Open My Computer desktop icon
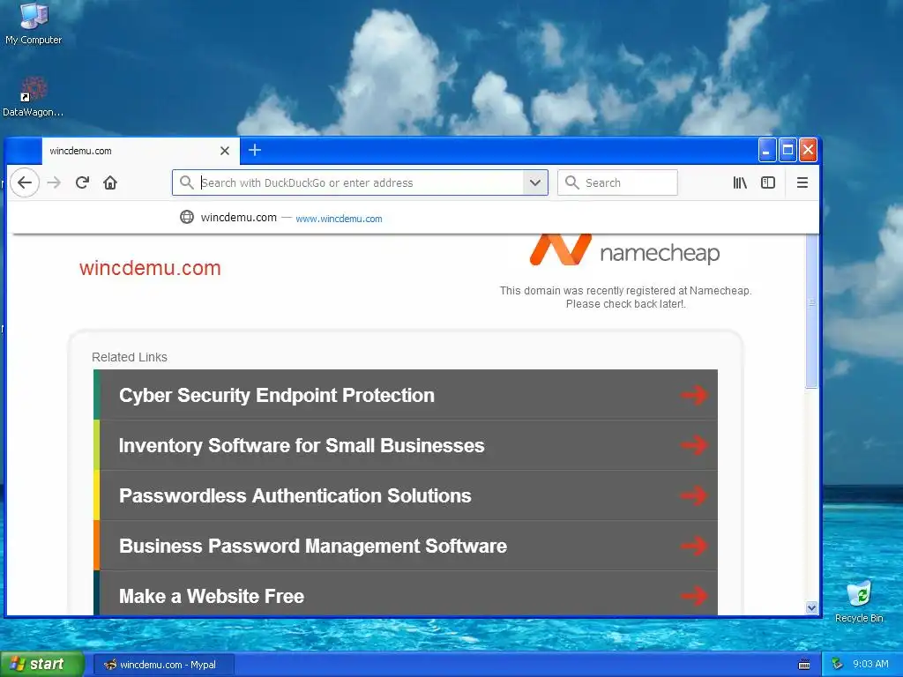The width and height of the screenshot is (903, 677). pos(34,24)
